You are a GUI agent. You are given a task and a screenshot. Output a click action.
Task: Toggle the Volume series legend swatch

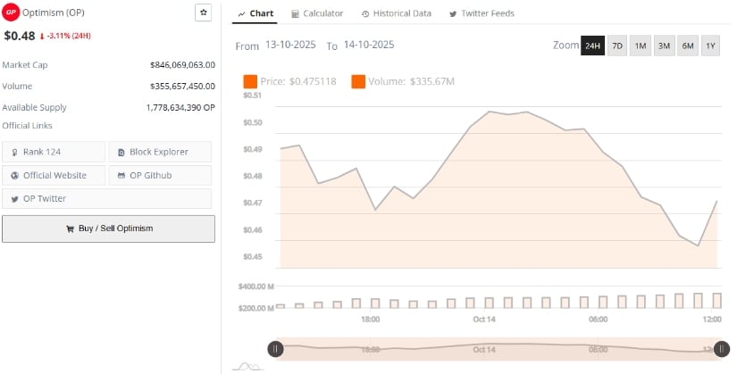point(358,82)
